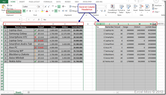Expand the Name Box dropdown
The height and width of the screenshot is (95, 166).
coord(20,20)
